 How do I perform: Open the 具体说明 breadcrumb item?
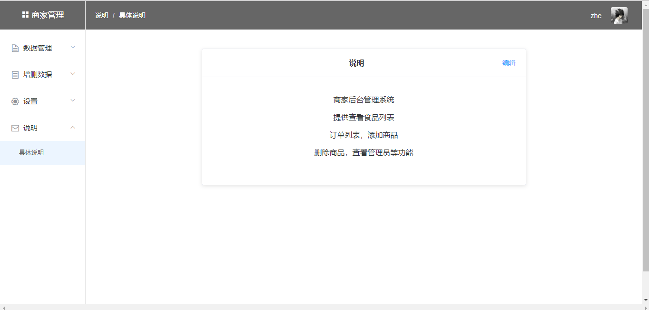(x=132, y=15)
